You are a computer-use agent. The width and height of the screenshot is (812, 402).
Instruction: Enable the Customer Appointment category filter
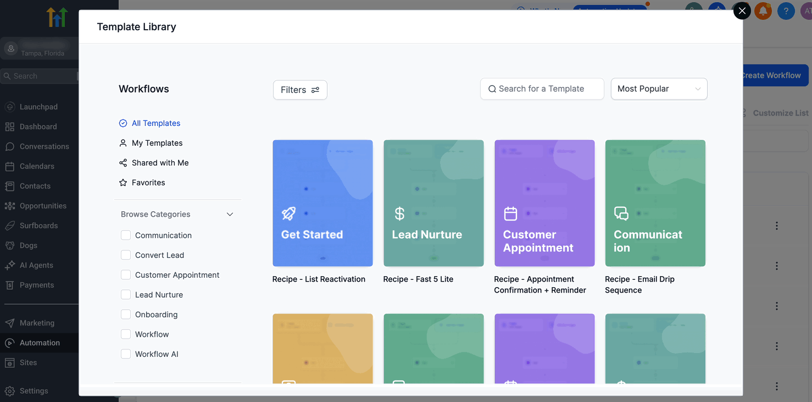click(x=126, y=275)
